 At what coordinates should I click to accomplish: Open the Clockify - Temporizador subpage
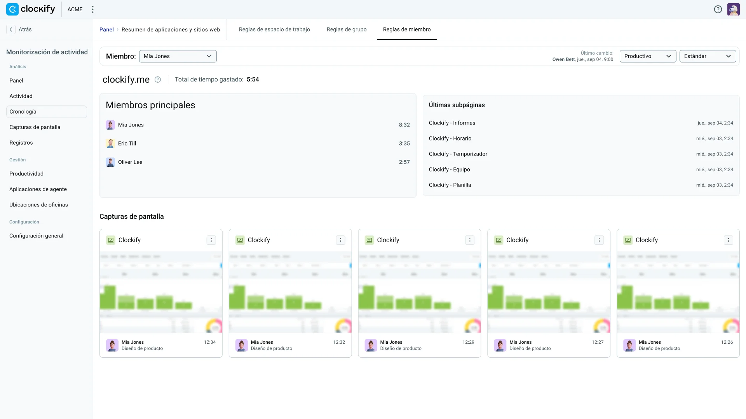pyautogui.click(x=458, y=154)
